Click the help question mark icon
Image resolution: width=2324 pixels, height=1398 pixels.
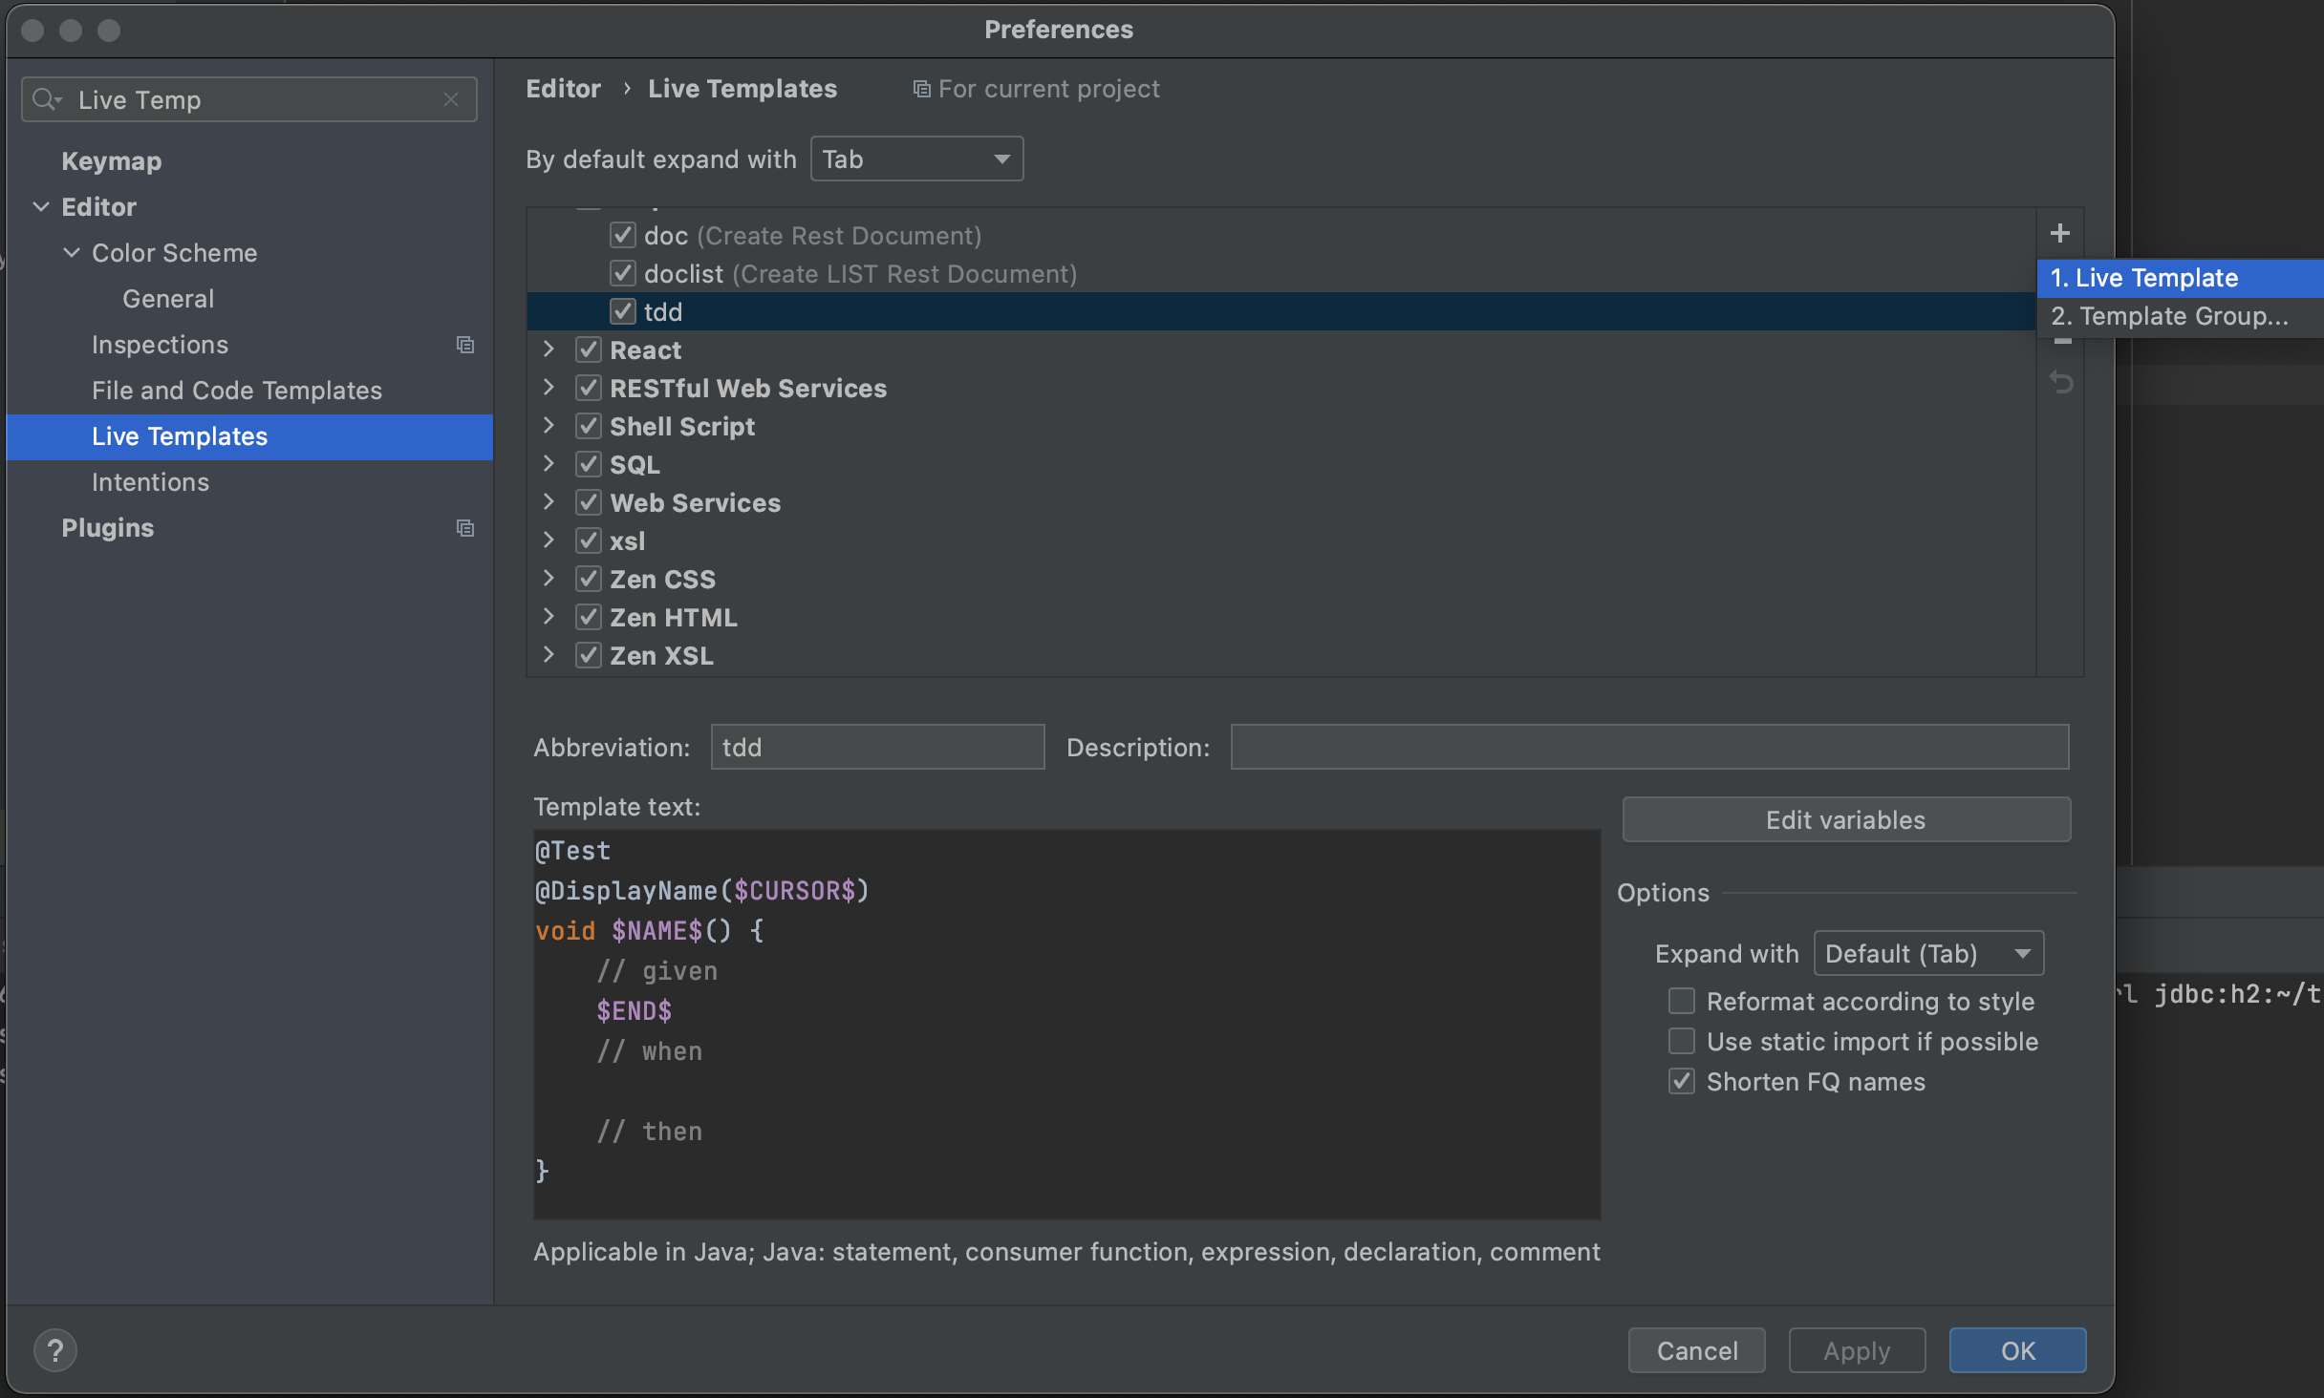pyautogui.click(x=54, y=1350)
